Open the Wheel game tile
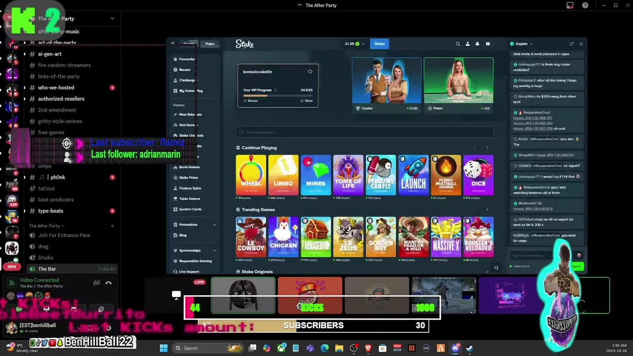This screenshot has width=633, height=356. click(251, 175)
